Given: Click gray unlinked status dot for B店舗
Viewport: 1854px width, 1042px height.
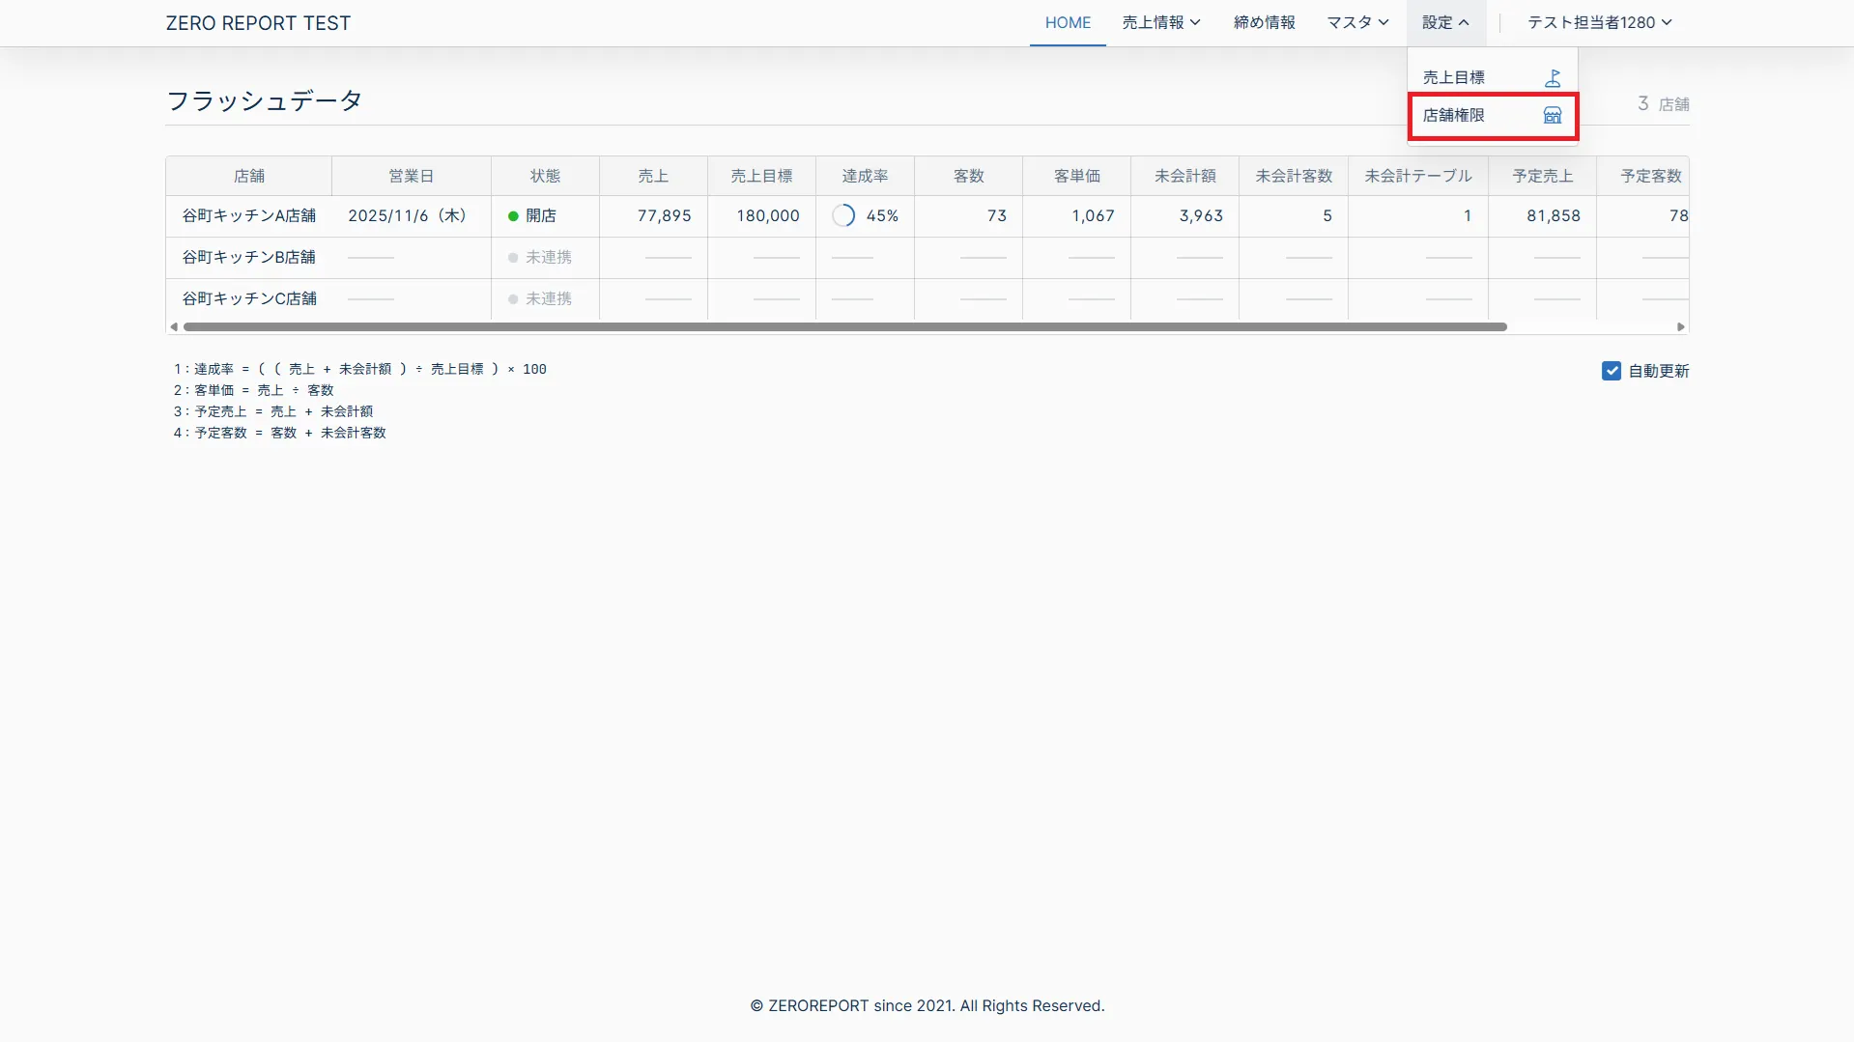Looking at the screenshot, I should 513,258.
